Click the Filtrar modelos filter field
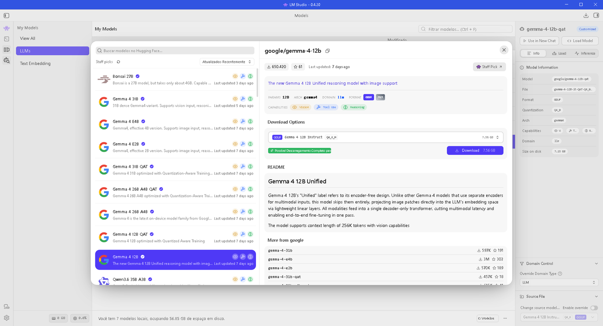The width and height of the screenshot is (603, 326). 465,29
